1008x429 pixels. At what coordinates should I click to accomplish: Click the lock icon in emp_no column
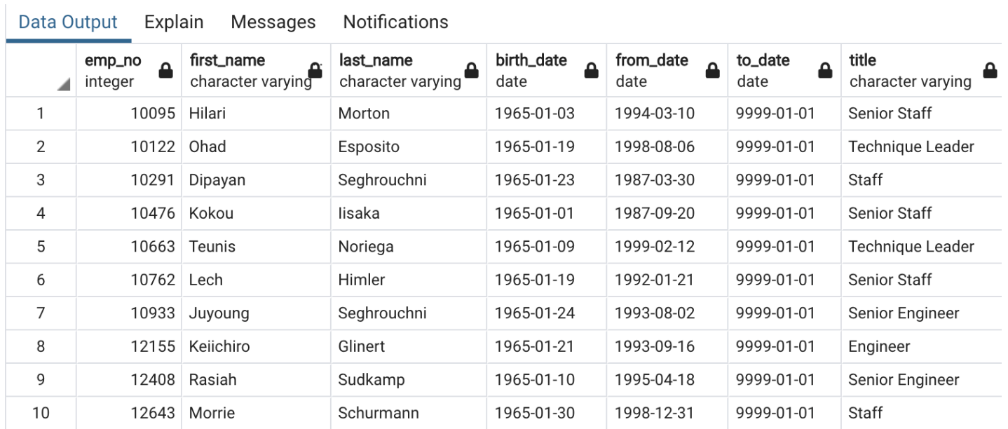click(x=165, y=70)
